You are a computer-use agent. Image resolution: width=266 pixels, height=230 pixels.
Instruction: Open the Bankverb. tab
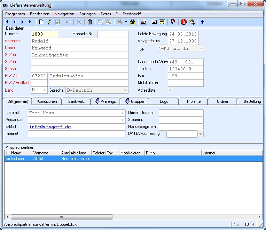pos(76,101)
